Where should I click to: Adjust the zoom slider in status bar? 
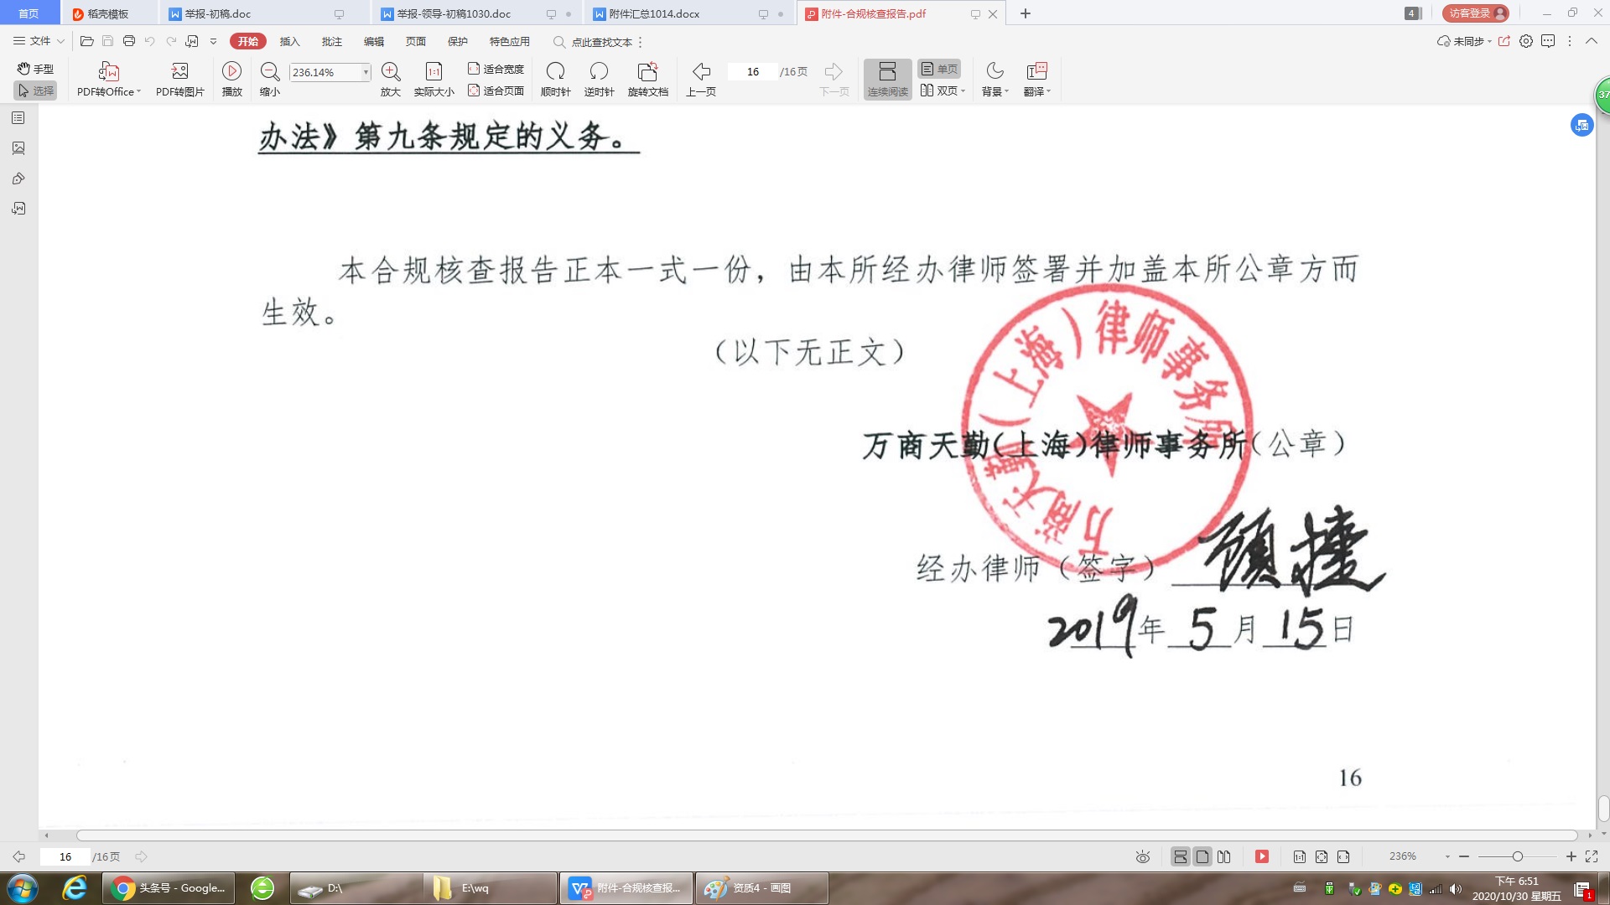pos(1519,856)
